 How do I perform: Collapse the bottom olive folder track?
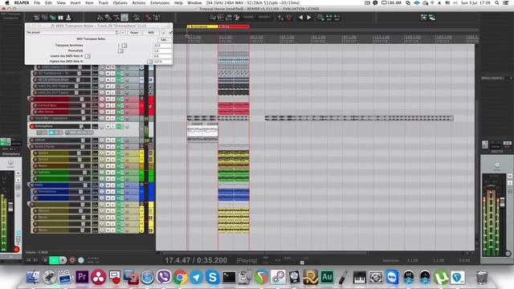[x=142, y=204]
